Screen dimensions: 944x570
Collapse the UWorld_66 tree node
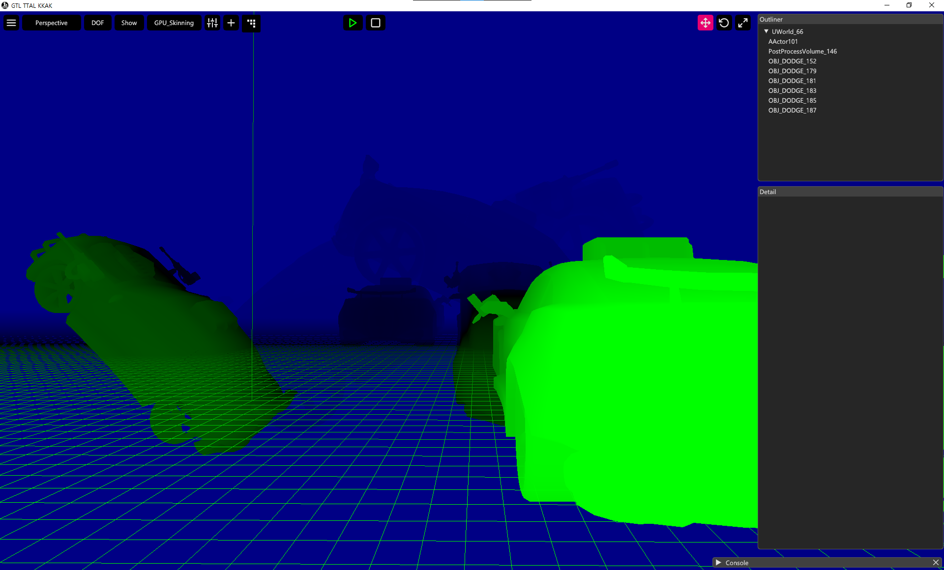click(x=766, y=31)
